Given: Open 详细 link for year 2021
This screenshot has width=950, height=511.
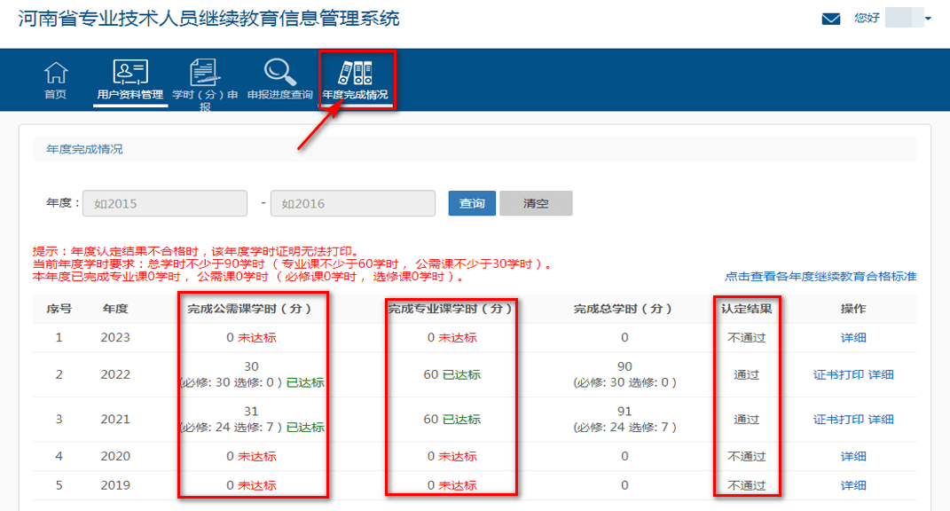Looking at the screenshot, I should (x=881, y=420).
